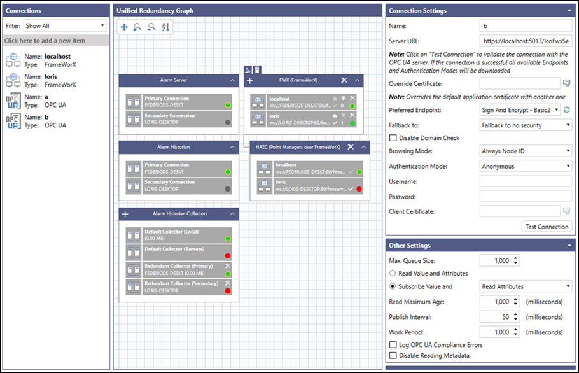The height and width of the screenshot is (373, 579).
Task: Promote the loris connection with the up-arrow icon
Action: (x=335, y=115)
